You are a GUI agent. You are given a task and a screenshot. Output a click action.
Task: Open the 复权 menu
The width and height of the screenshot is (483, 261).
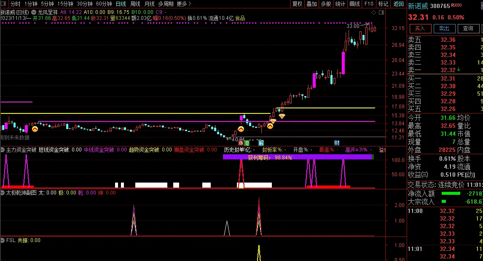[297, 4]
